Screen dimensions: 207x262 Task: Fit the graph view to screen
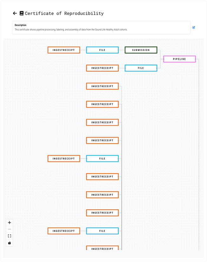point(9,236)
